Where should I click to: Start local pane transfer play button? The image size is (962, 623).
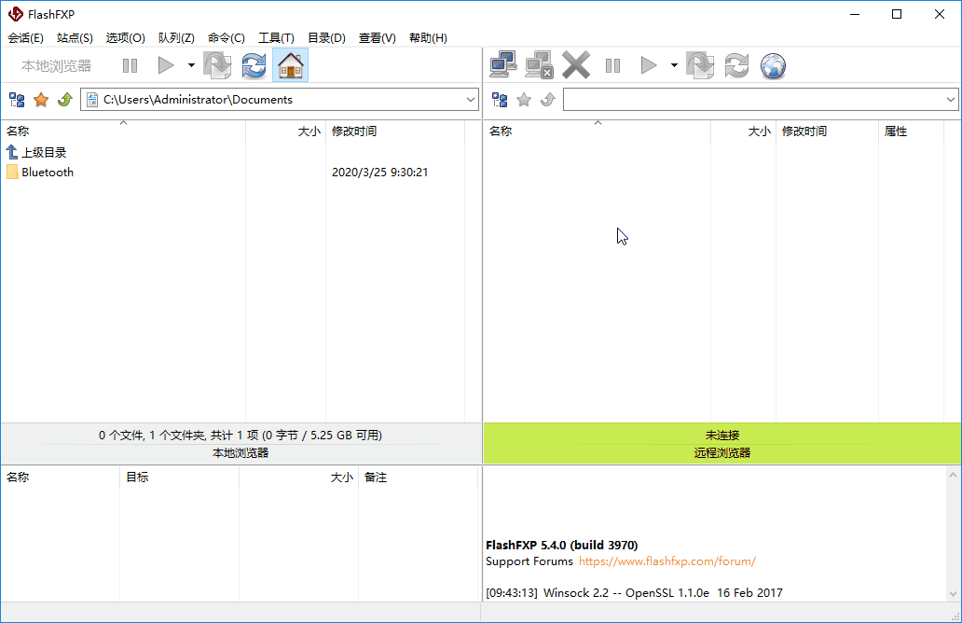[x=166, y=65]
